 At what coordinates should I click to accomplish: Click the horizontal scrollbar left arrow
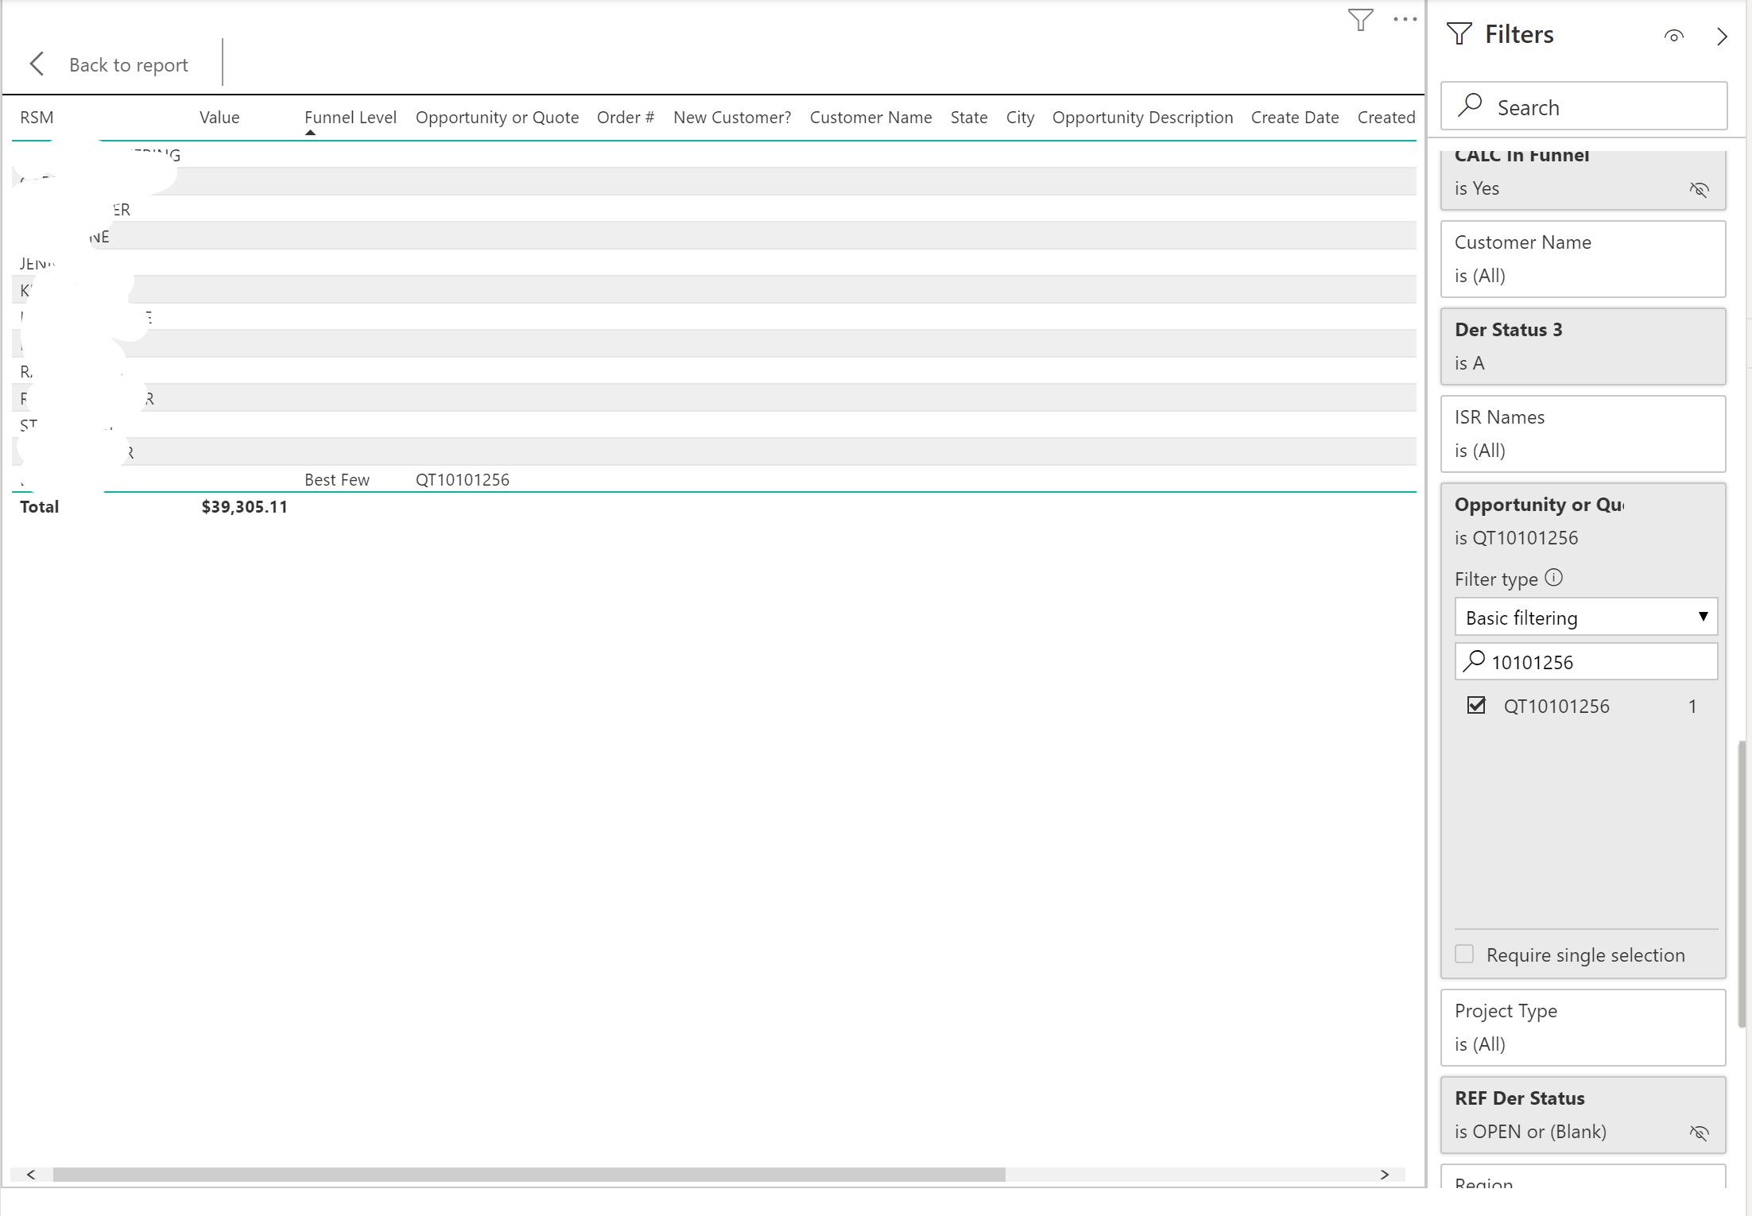point(31,1175)
